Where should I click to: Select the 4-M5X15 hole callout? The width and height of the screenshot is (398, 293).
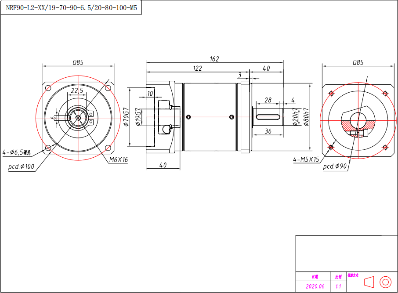tap(306, 160)
